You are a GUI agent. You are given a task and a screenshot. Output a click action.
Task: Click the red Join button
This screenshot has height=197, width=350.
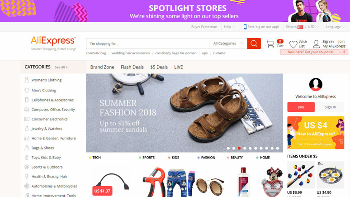click(x=301, y=107)
